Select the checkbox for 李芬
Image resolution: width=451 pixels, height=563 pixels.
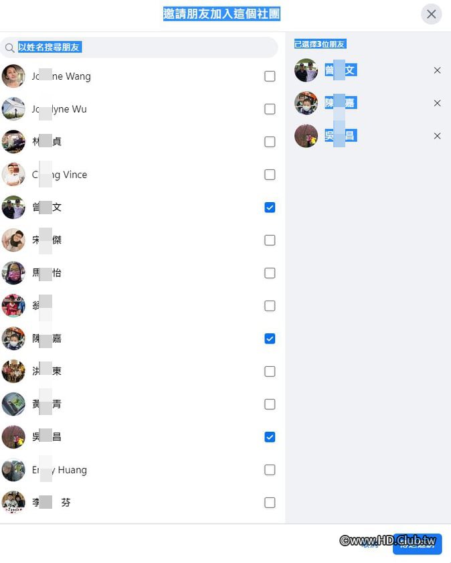pyautogui.click(x=270, y=502)
